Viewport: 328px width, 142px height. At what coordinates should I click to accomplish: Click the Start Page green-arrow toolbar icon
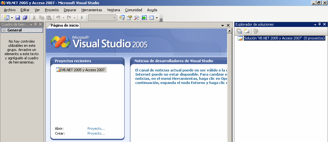144,18
